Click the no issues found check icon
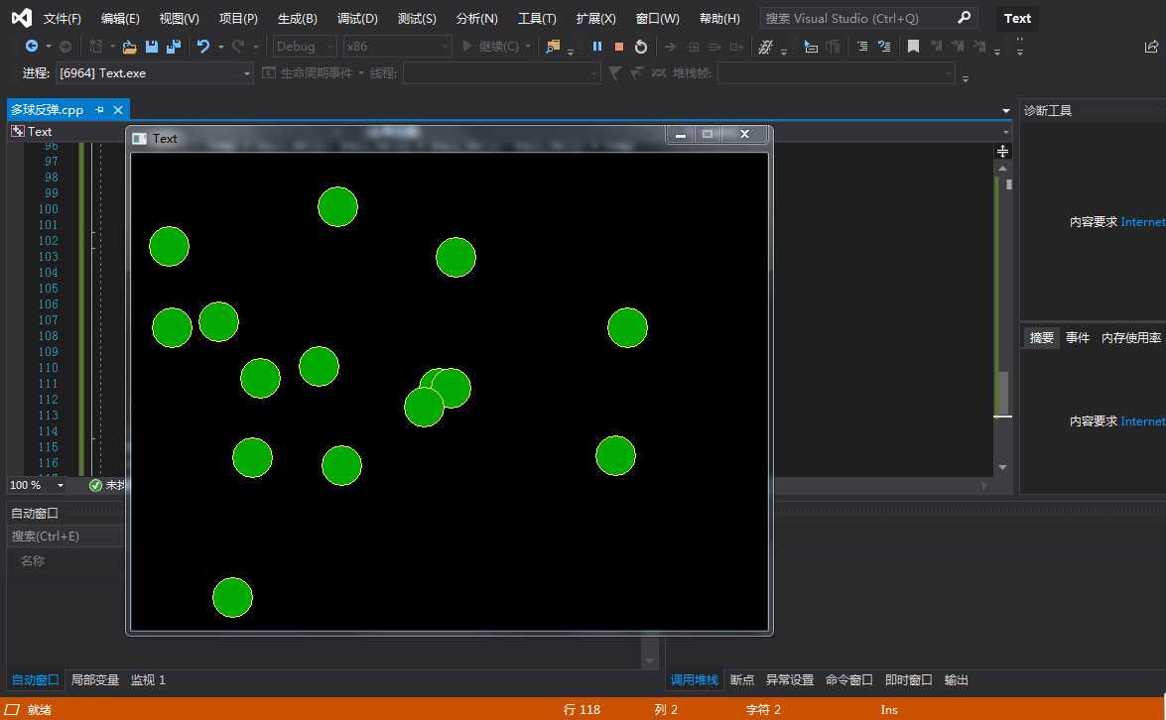Screen dimensions: 1166x720 [x=95, y=485]
